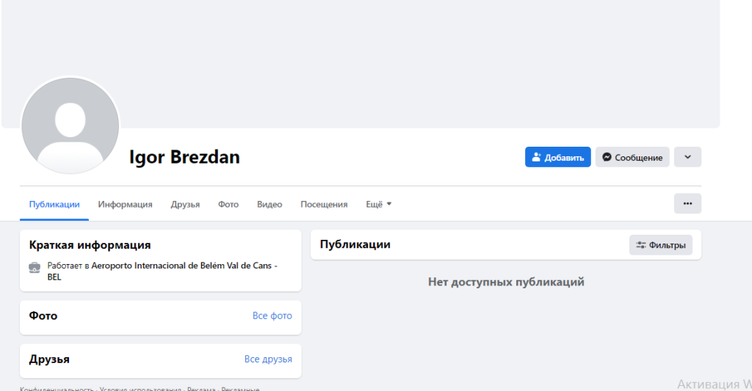Open the Все друзья link

pyautogui.click(x=268, y=359)
